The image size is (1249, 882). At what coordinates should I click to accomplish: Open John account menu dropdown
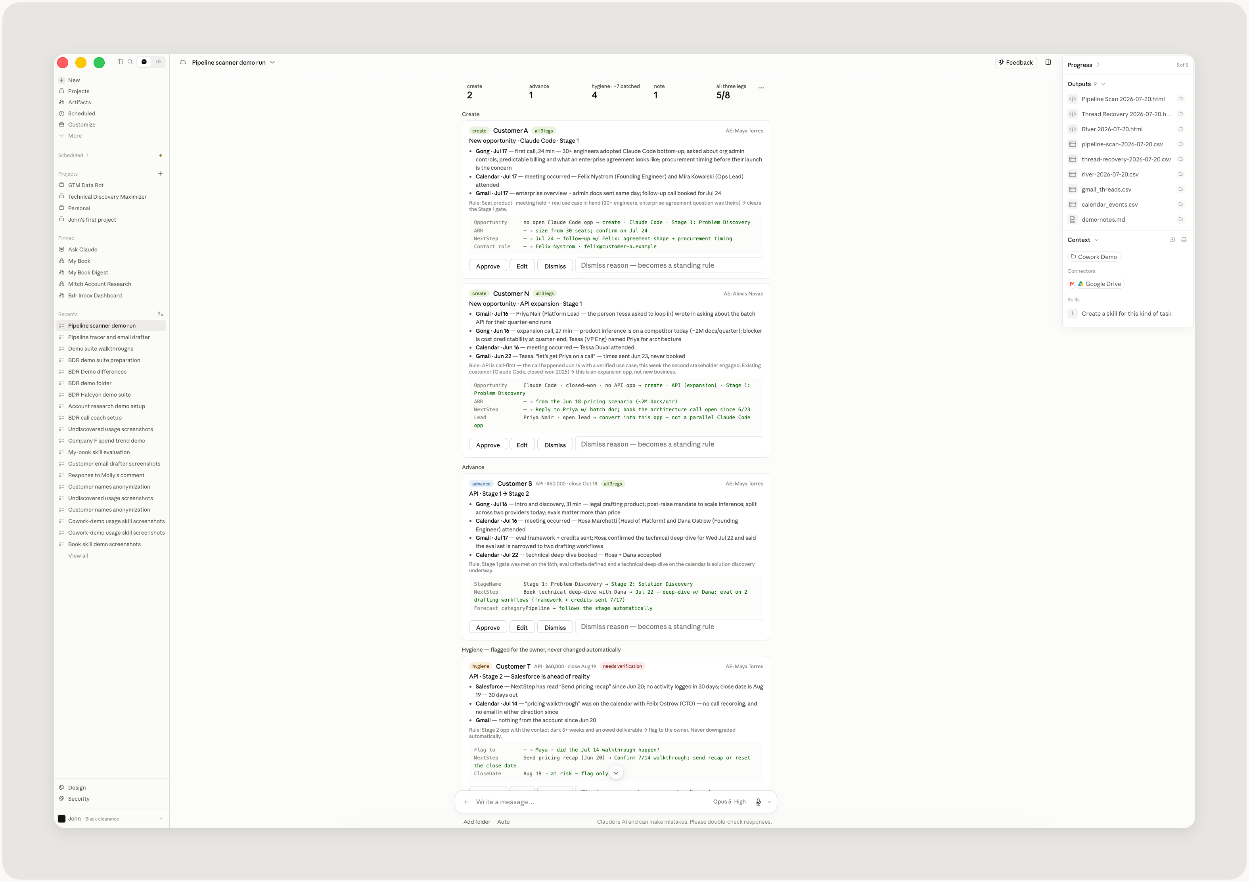point(111,818)
